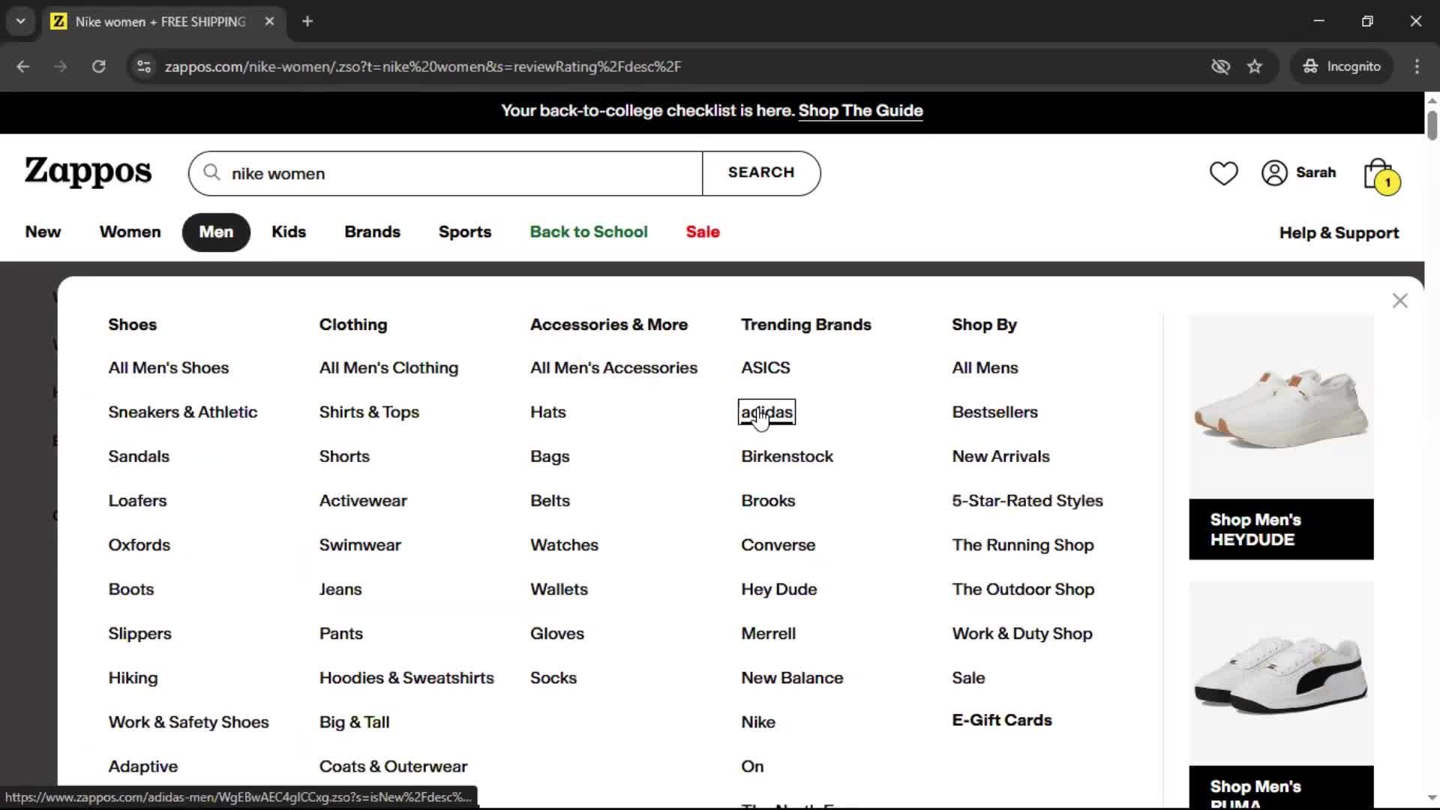Open the Women navigation menu
This screenshot has height=810, width=1440.
(x=130, y=232)
